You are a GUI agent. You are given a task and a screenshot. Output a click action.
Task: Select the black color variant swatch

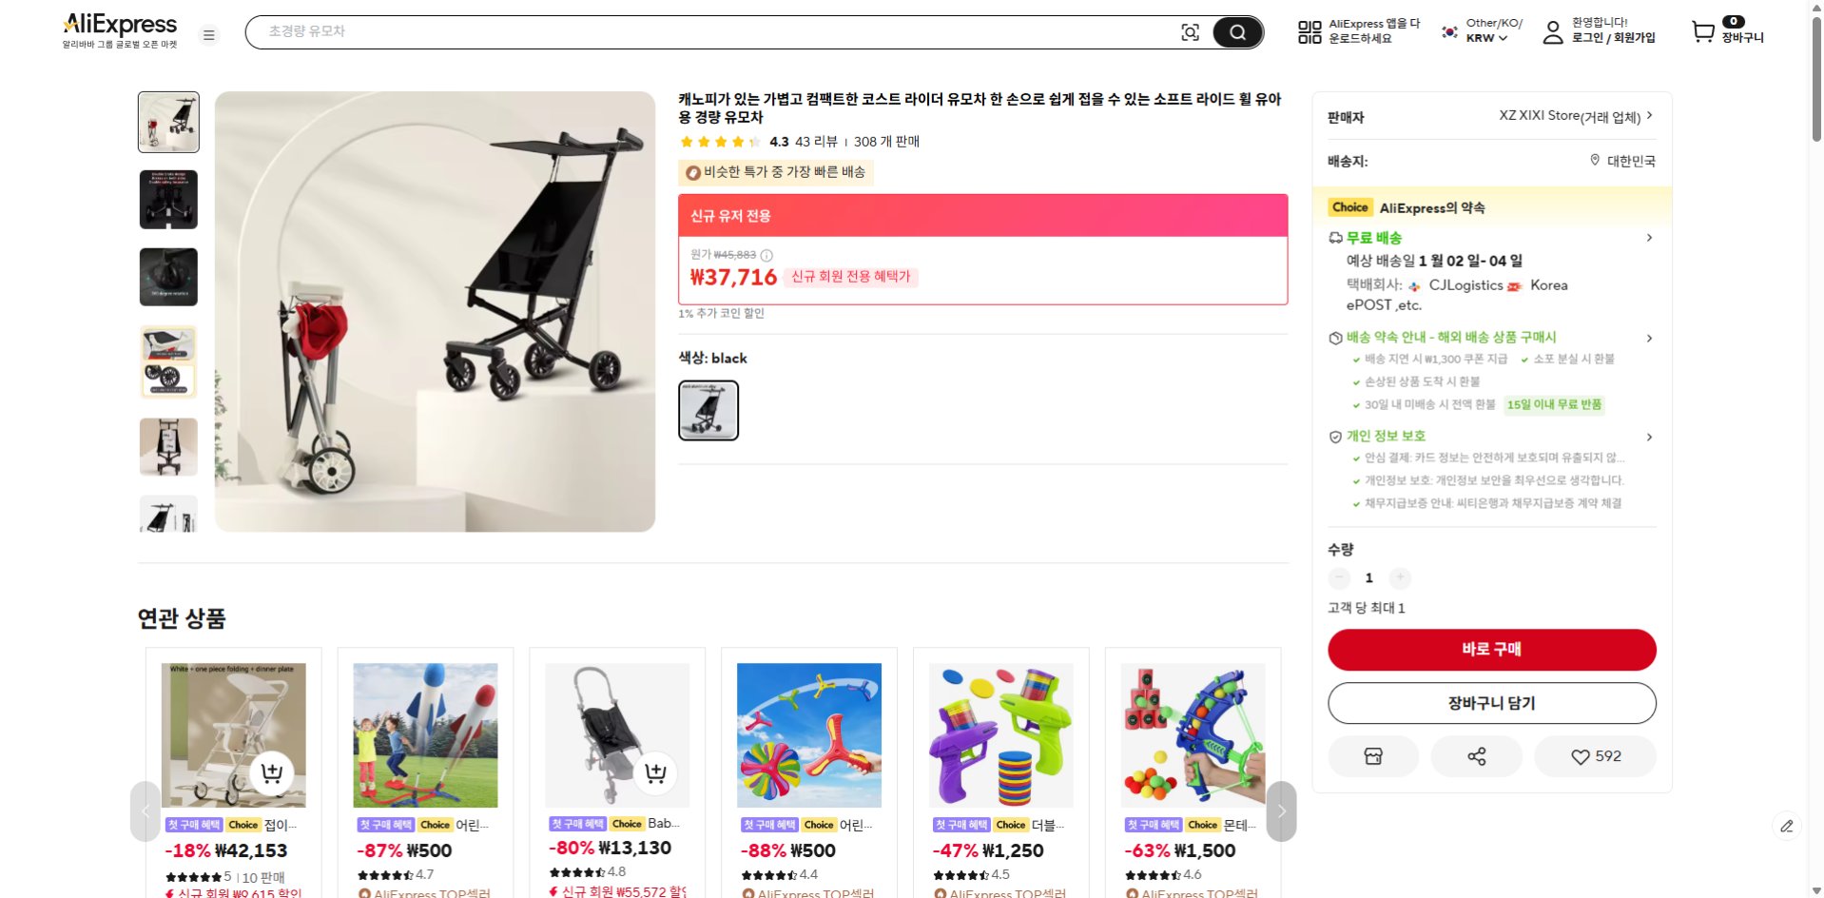pyautogui.click(x=708, y=410)
